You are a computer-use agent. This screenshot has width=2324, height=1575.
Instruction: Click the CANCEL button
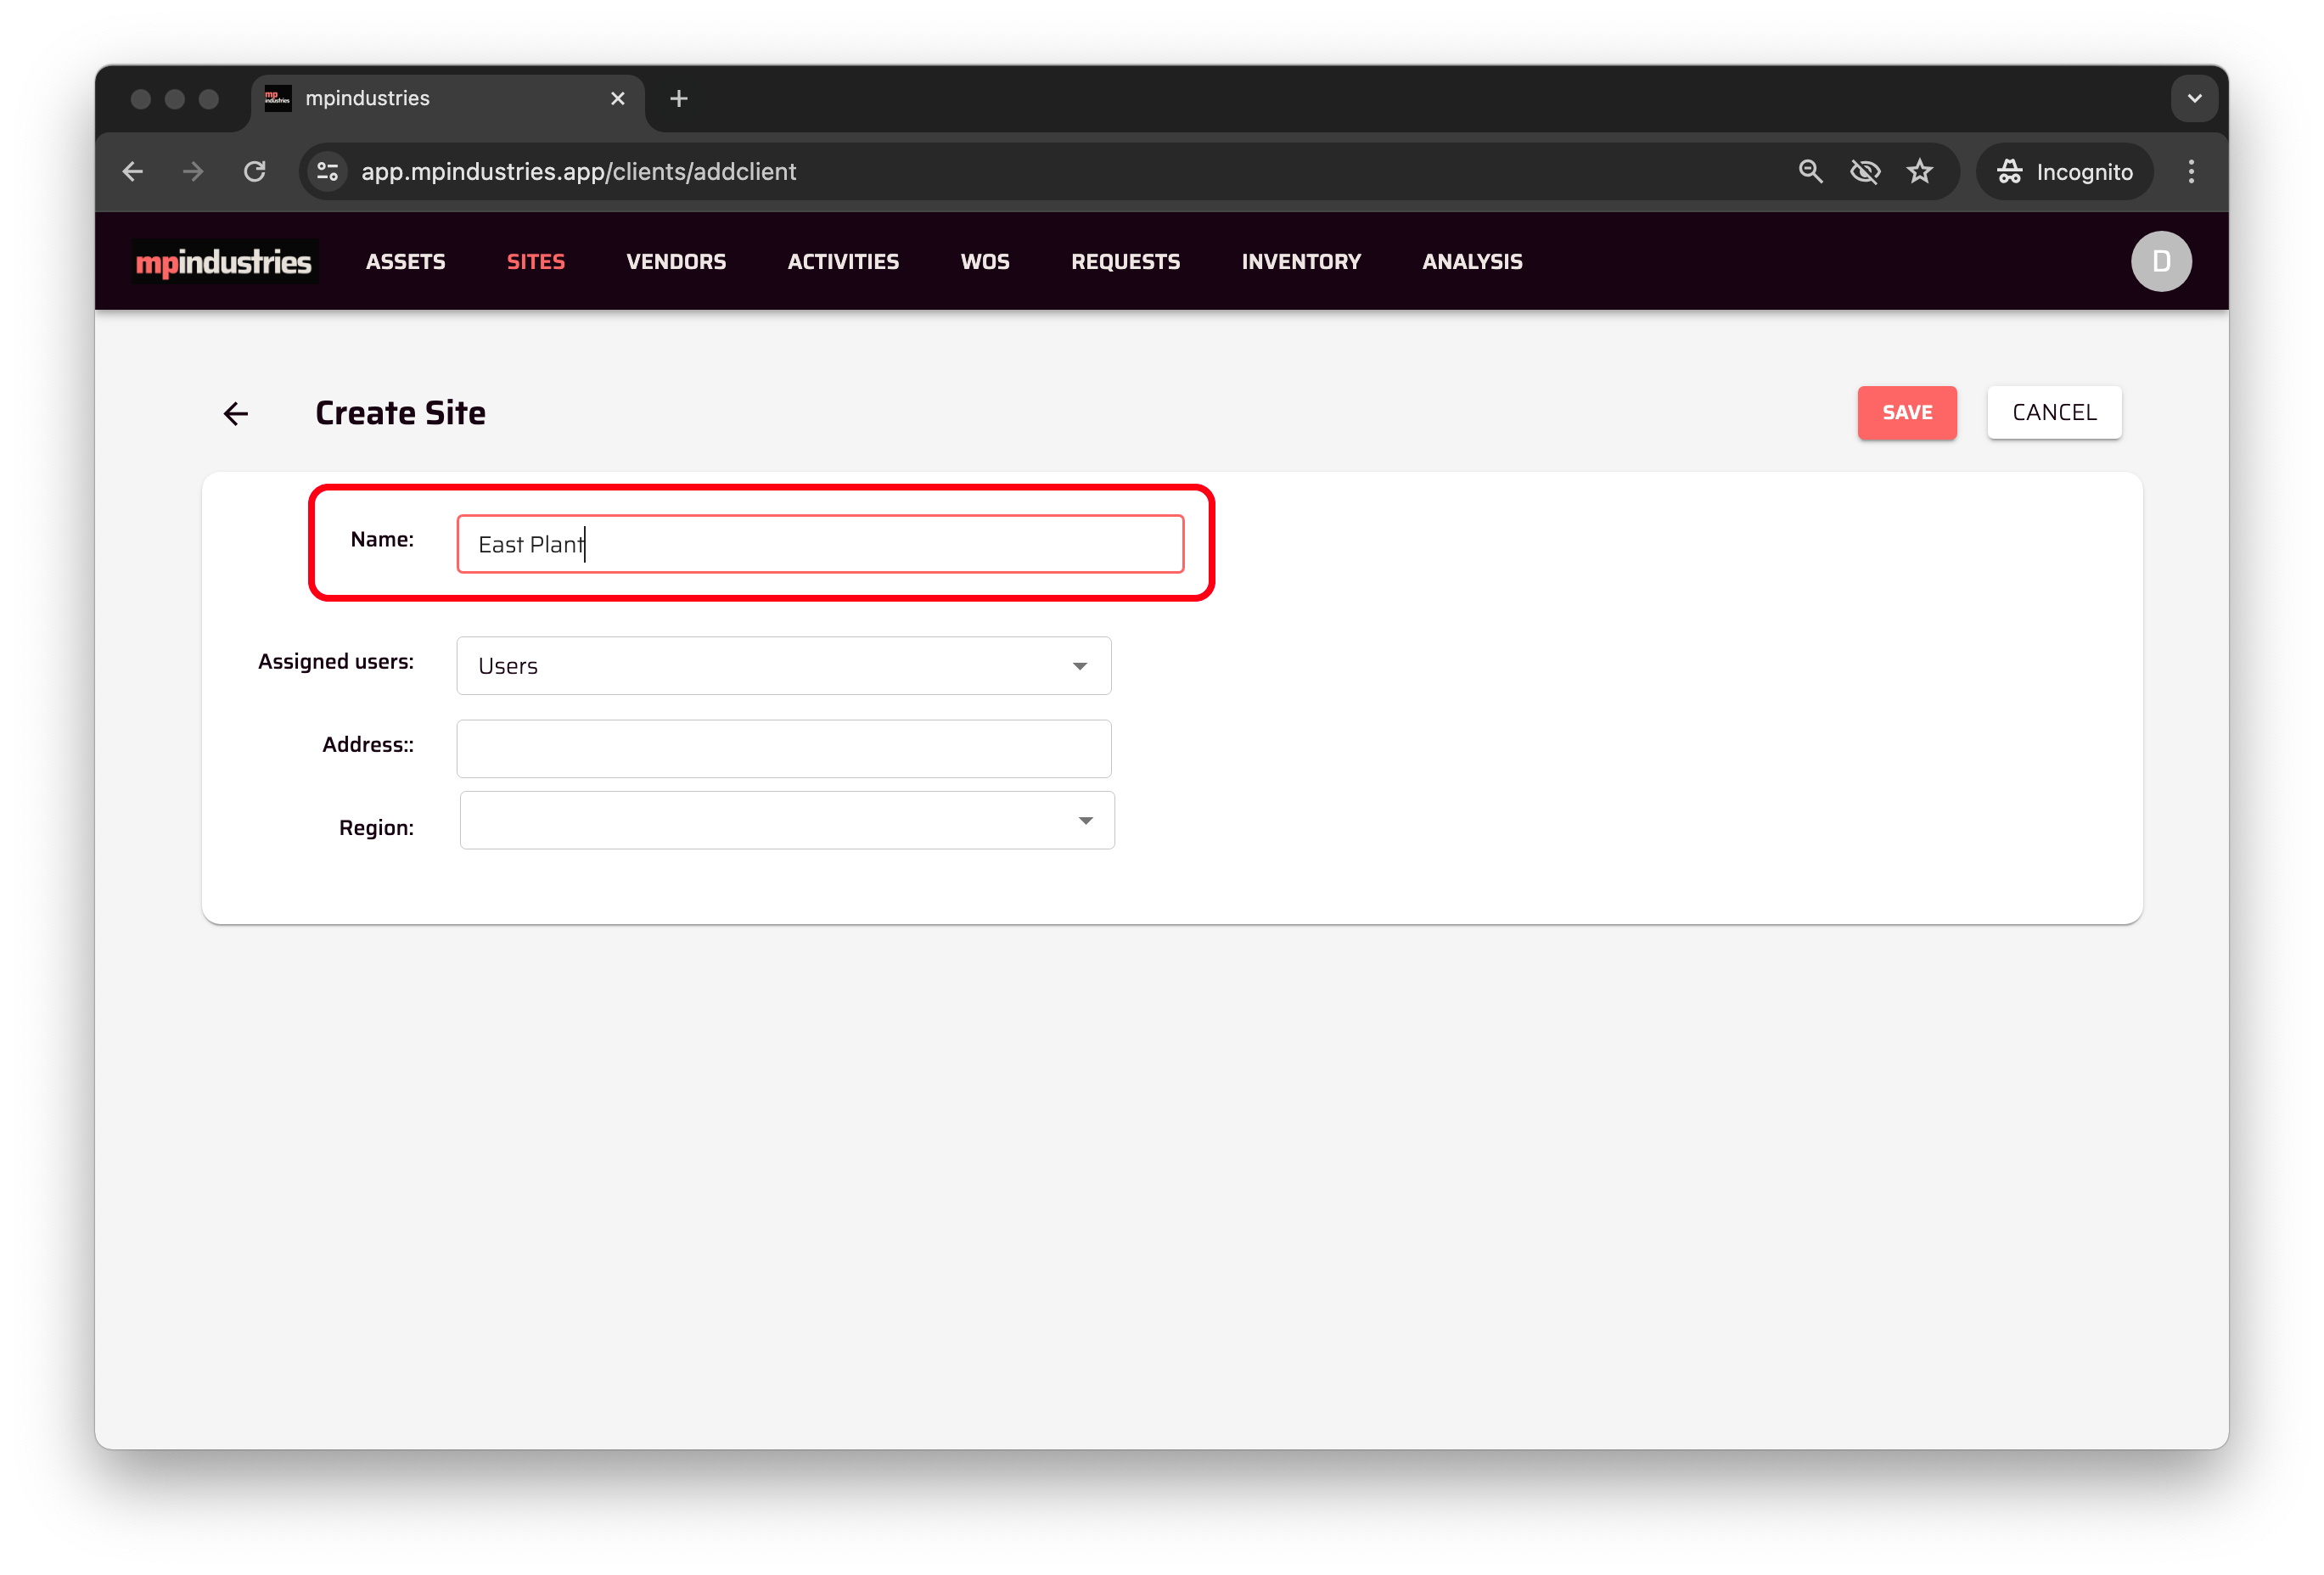click(x=2053, y=413)
